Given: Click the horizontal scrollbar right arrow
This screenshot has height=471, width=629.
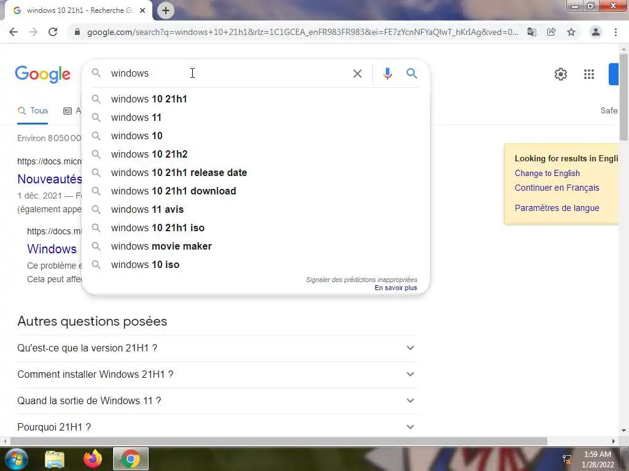Looking at the screenshot, I should pyautogui.click(x=614, y=442).
